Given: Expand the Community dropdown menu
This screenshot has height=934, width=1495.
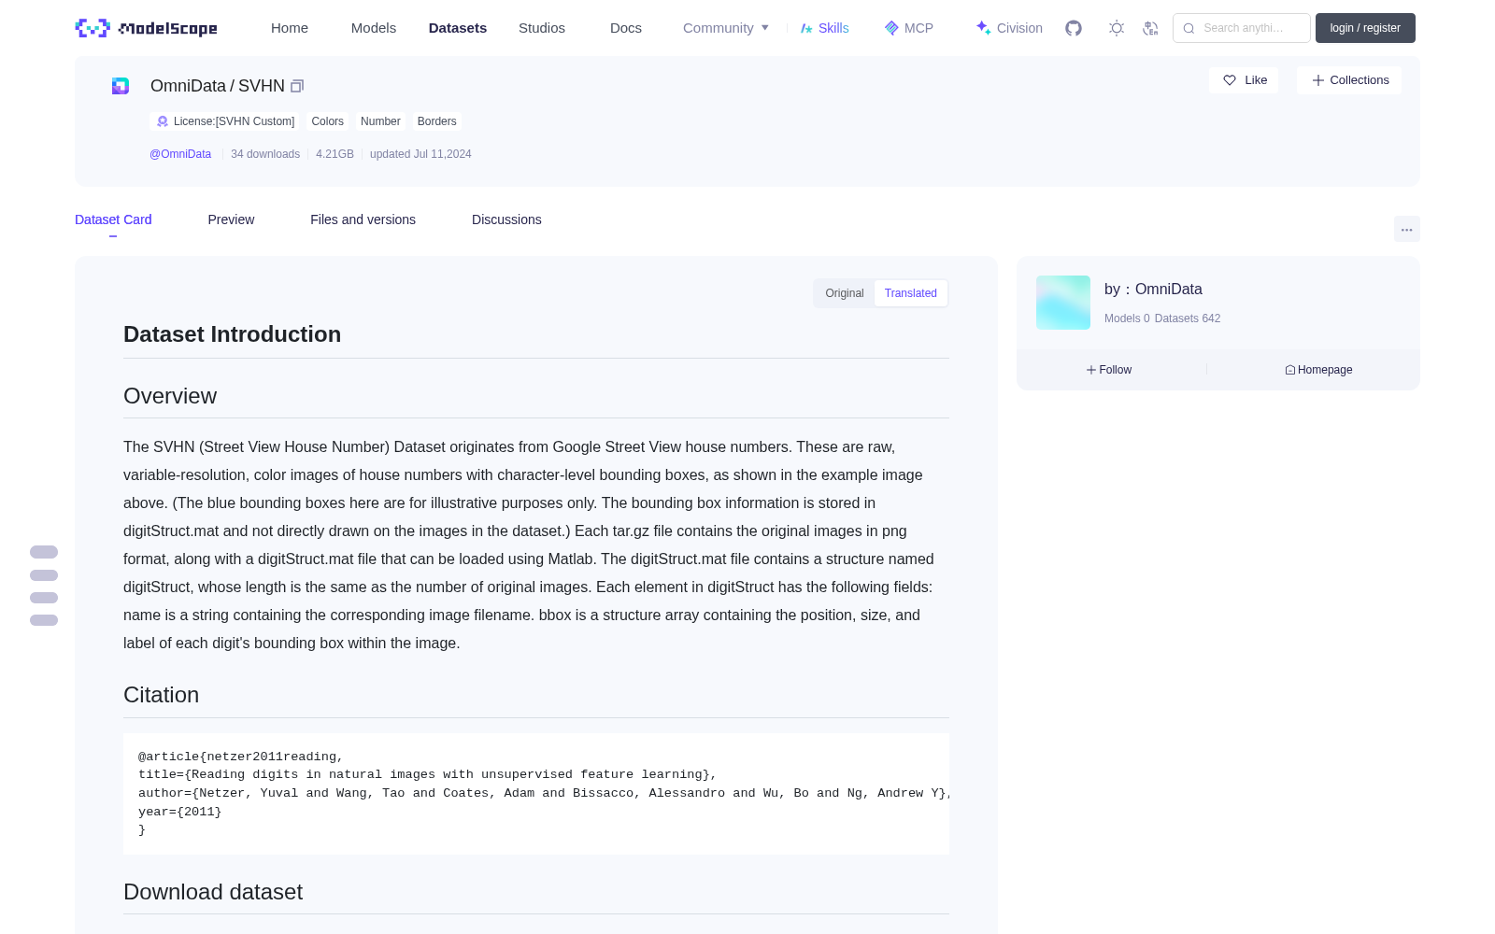Looking at the screenshot, I should (x=726, y=28).
